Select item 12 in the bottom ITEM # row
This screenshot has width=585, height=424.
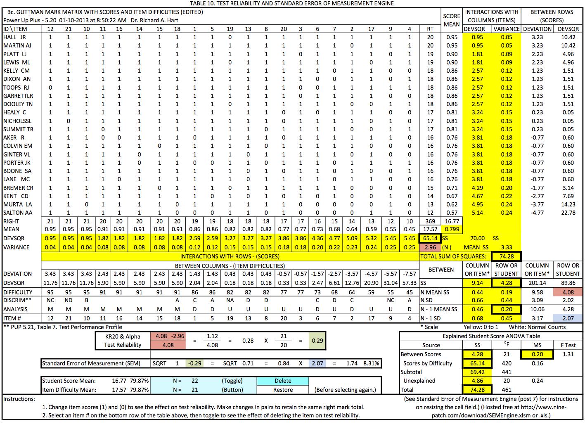click(x=50, y=318)
